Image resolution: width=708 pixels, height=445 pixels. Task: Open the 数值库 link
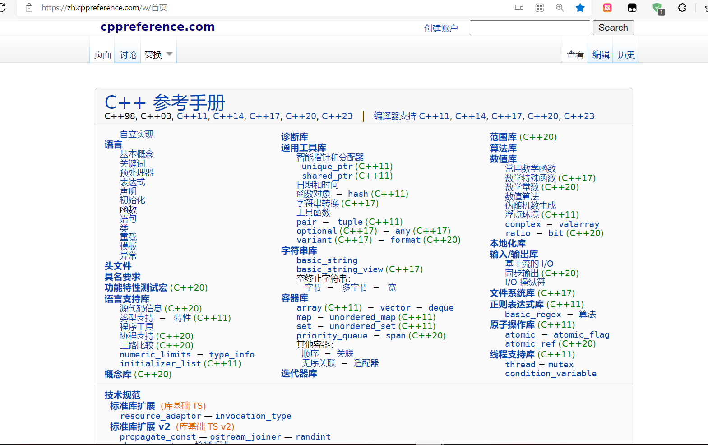tap(503, 159)
